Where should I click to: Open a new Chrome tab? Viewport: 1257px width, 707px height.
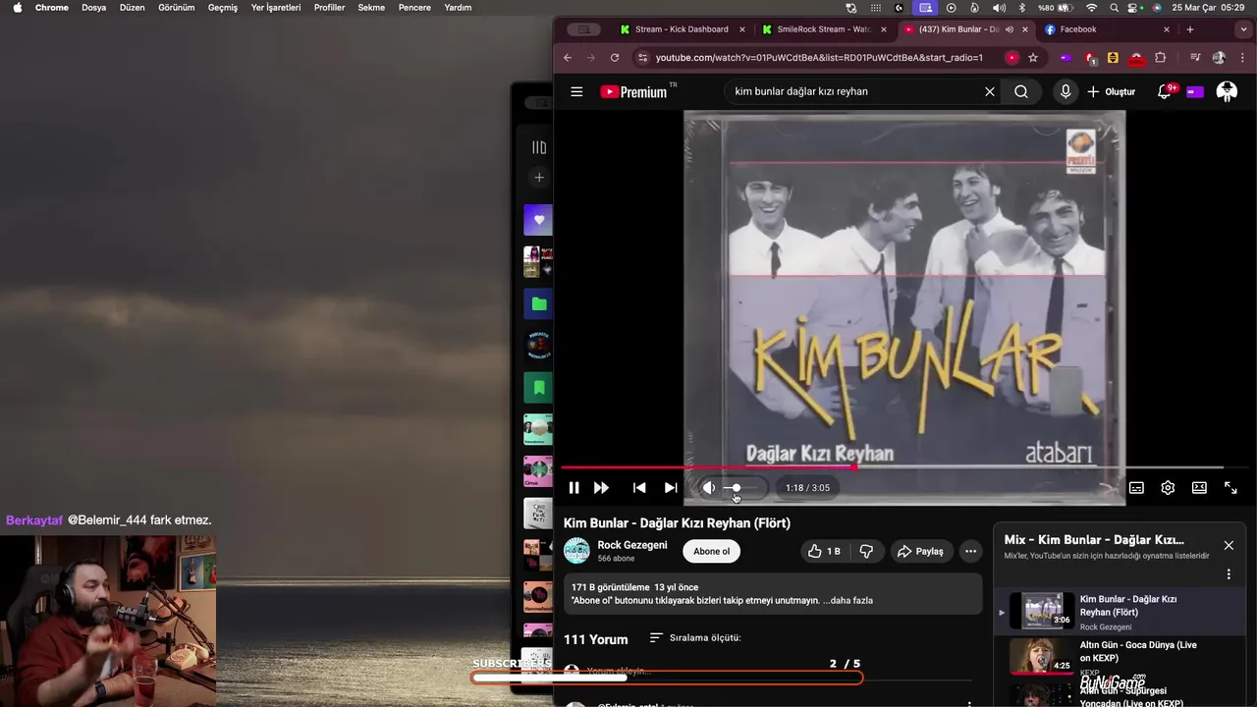1190,29
